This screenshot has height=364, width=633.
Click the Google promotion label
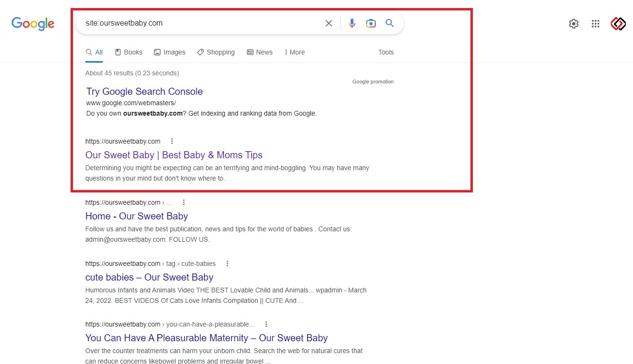373,82
